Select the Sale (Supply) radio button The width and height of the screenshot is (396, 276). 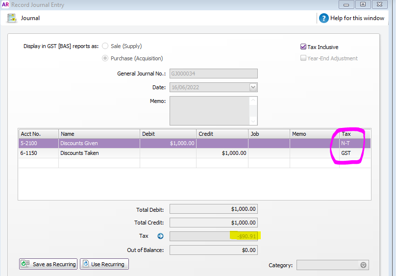pyautogui.click(x=105, y=46)
